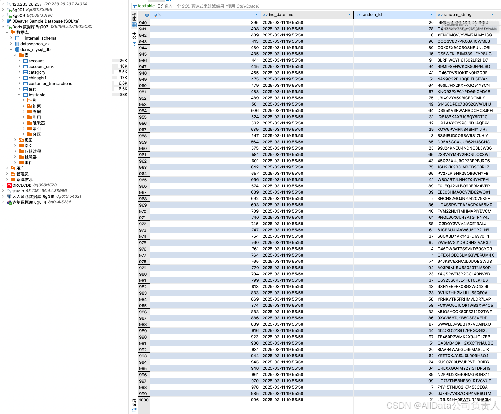Switch to the Record (记录) view tab
The image size is (501, 414).
pos(134,405)
